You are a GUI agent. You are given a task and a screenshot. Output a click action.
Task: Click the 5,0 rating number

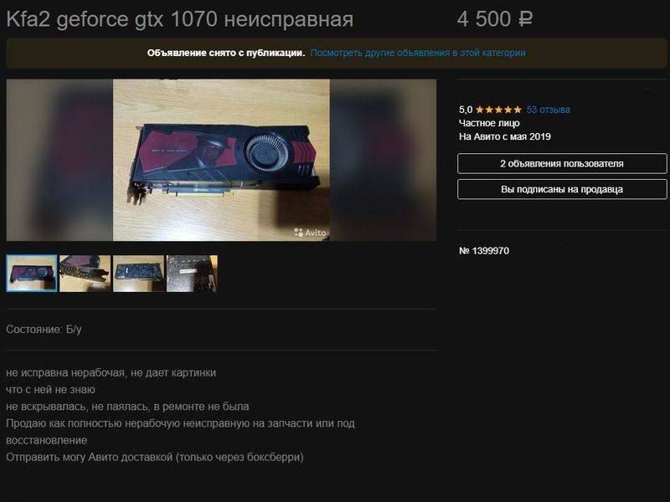pyautogui.click(x=466, y=110)
